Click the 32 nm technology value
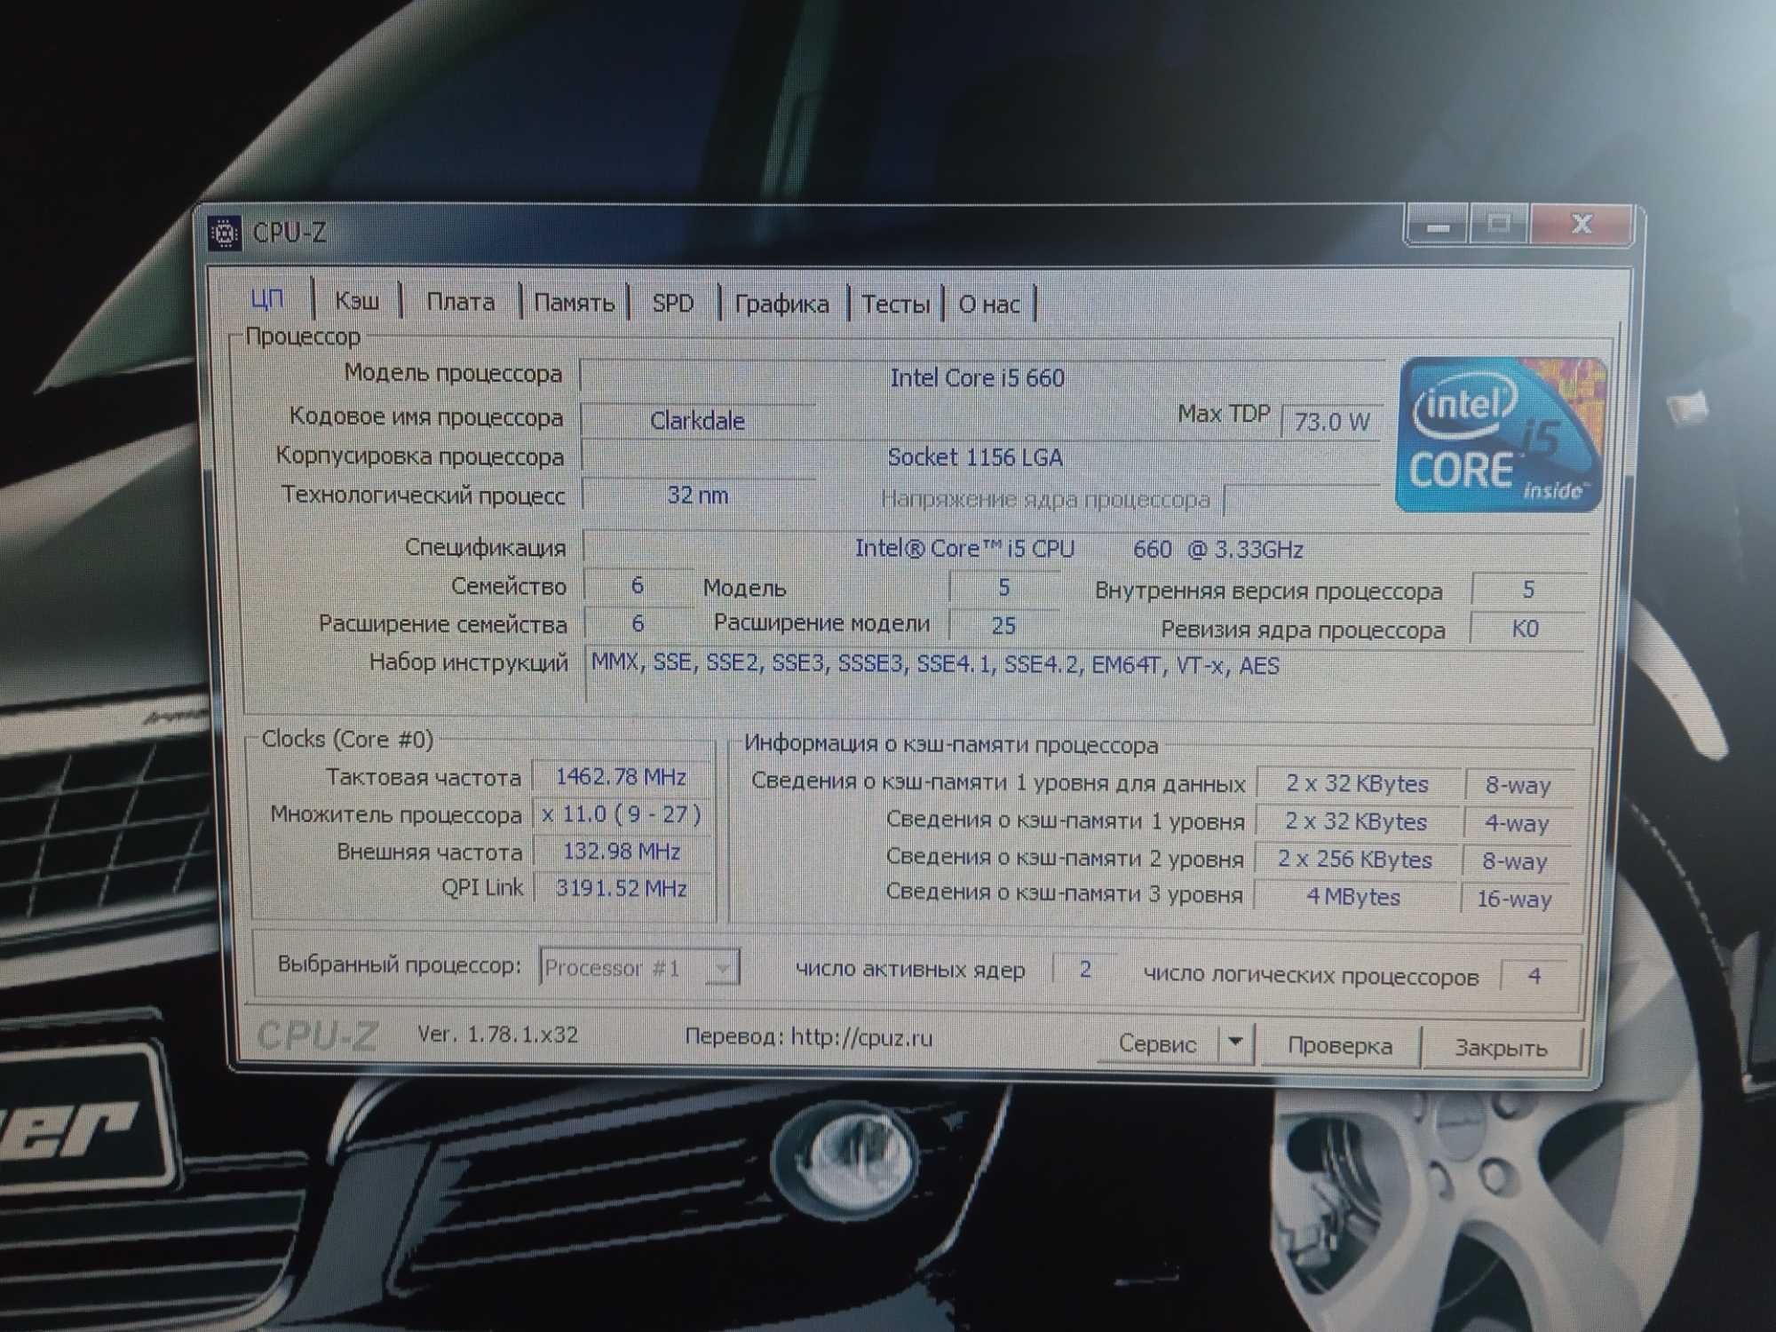The image size is (1776, 1332). (x=698, y=495)
